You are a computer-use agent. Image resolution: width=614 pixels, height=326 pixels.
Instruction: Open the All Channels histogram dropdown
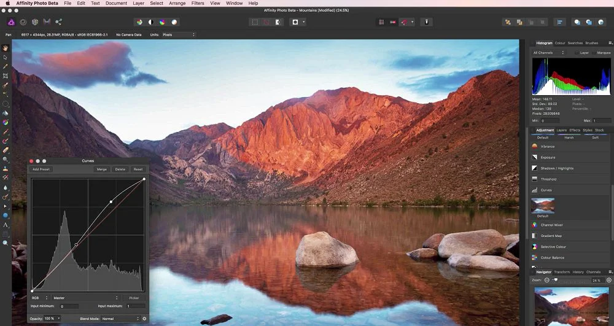[548, 52]
